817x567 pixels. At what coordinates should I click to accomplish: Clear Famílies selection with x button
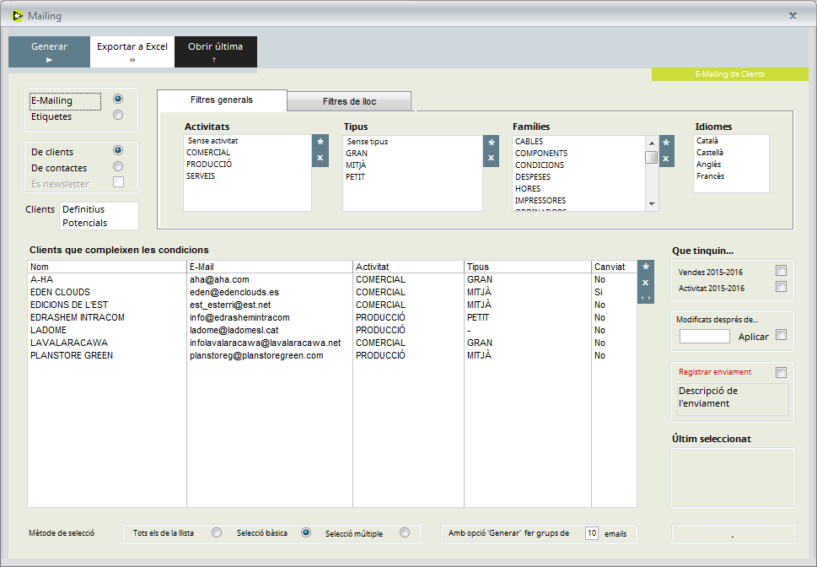[x=666, y=158]
